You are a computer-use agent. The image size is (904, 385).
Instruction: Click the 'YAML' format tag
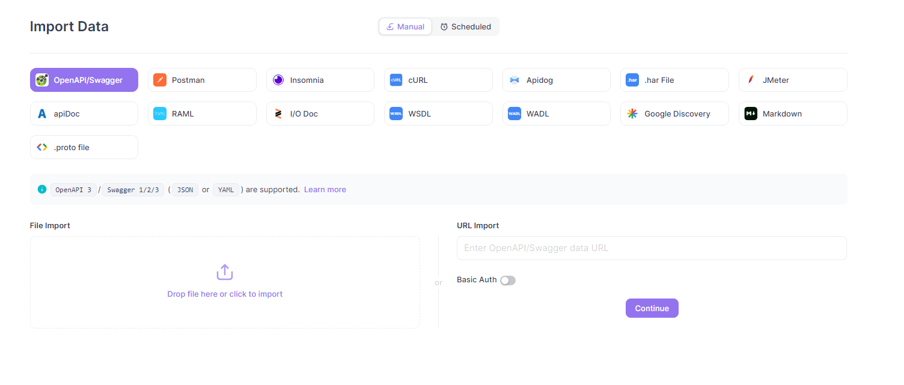(x=226, y=190)
